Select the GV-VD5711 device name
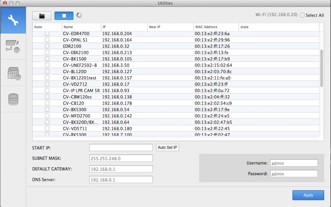The height and width of the screenshot is (207, 331). point(75,129)
